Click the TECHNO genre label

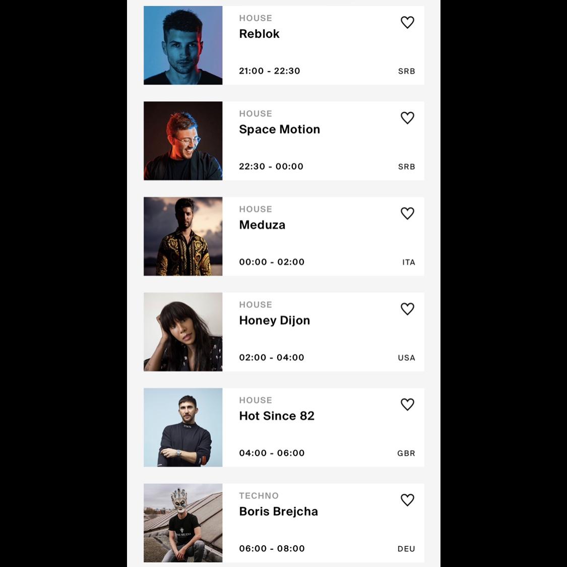click(259, 495)
